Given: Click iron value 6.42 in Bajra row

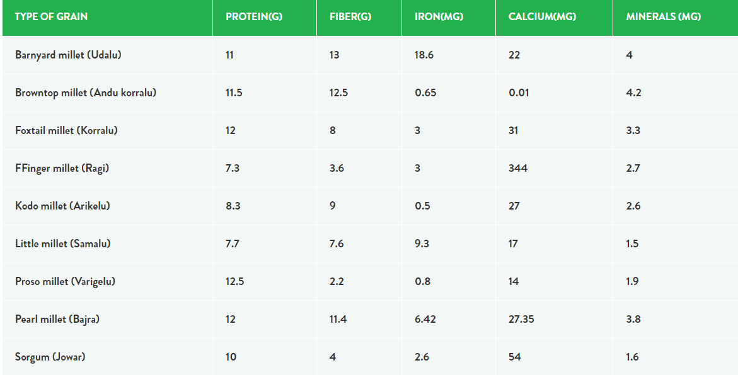Looking at the screenshot, I should tap(425, 319).
